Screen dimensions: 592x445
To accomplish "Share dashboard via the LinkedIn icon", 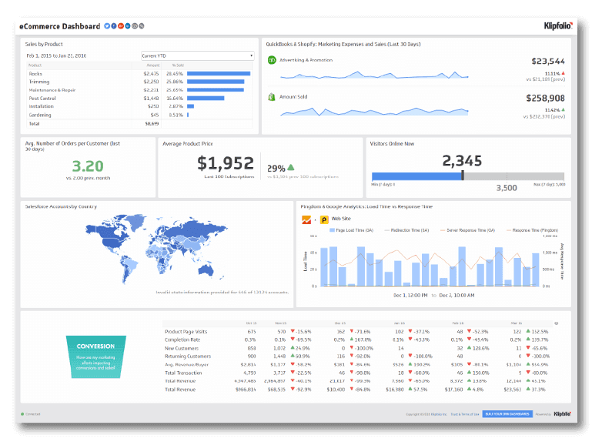I will pos(128,26).
